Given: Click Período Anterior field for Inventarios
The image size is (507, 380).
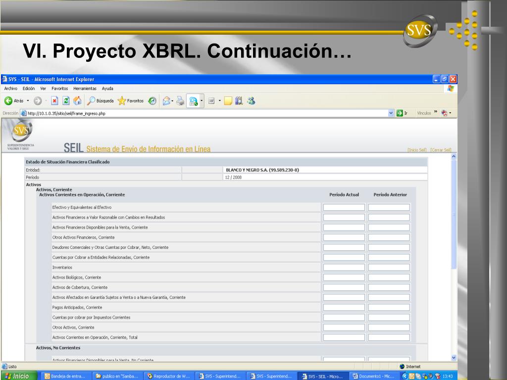Looking at the screenshot, I should (x=389, y=268).
